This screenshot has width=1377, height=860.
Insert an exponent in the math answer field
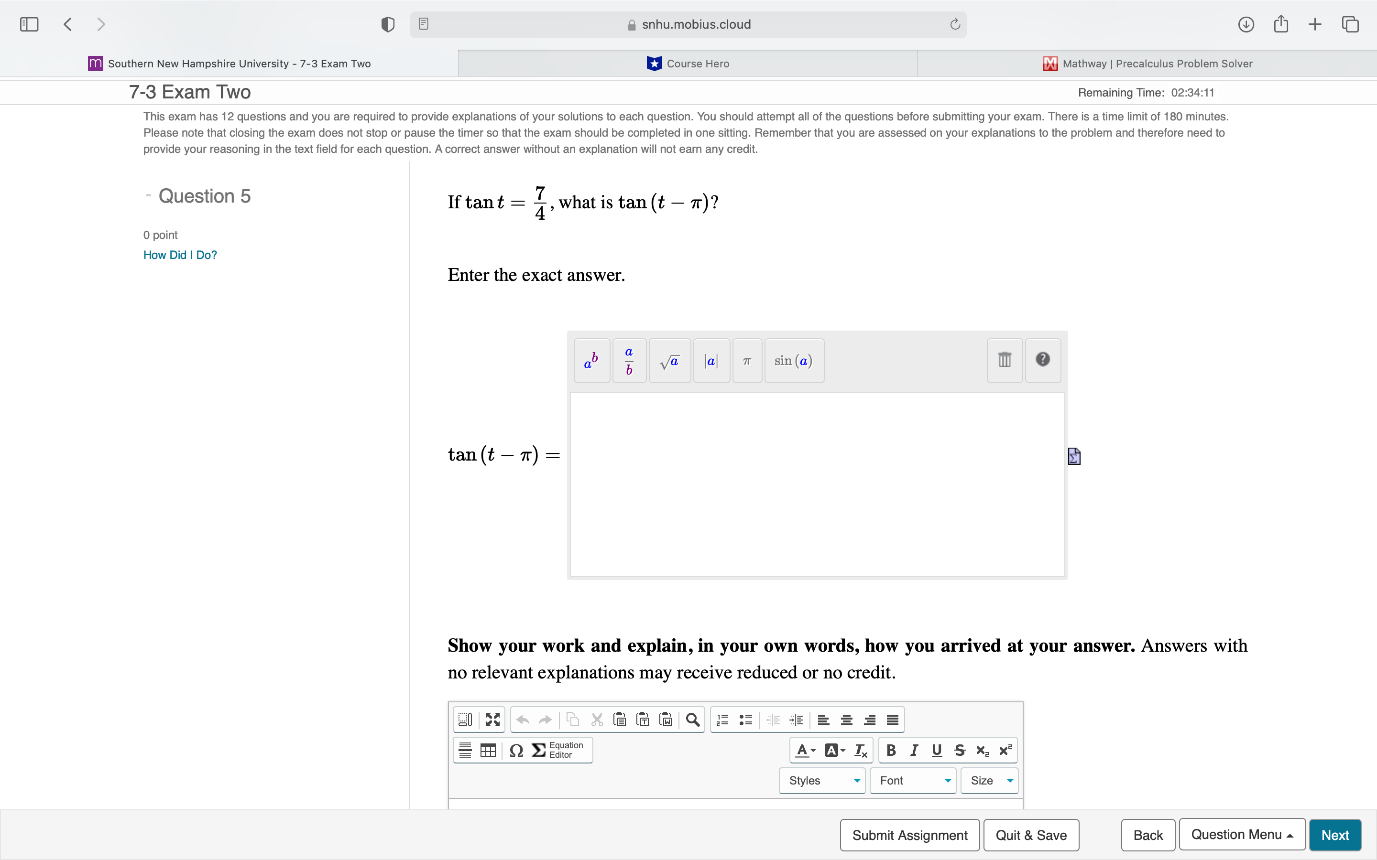591,360
